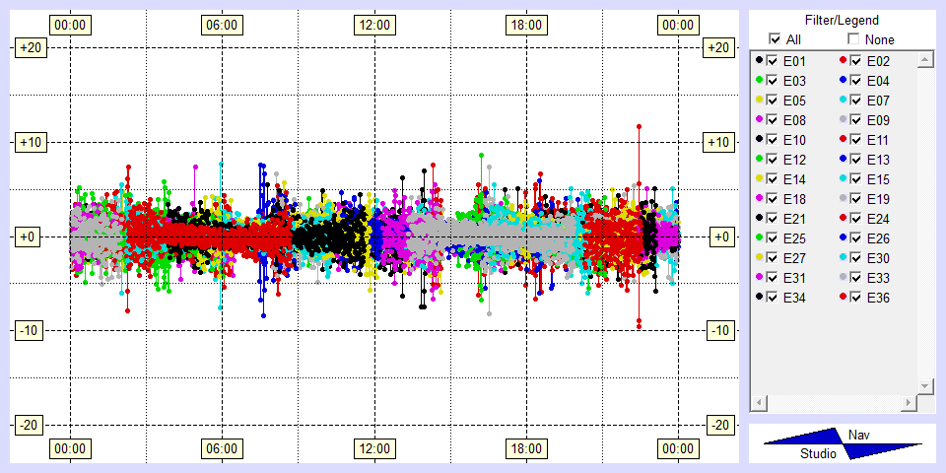Toggle the All filter checkbox
946x473 pixels.
(x=775, y=39)
